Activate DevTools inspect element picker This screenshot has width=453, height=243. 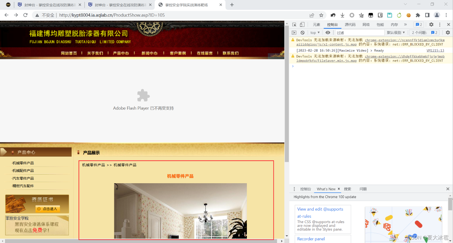[294, 25]
